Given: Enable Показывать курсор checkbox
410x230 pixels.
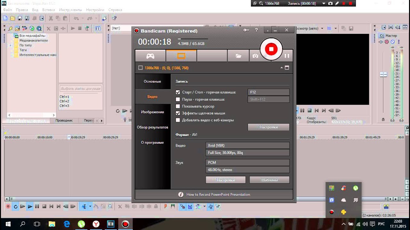Looking at the screenshot, I should [x=178, y=106].
